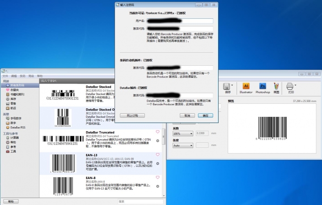Click the floppy disk save (保存) icon
This screenshot has width=322, height=205.
click(x=227, y=85)
